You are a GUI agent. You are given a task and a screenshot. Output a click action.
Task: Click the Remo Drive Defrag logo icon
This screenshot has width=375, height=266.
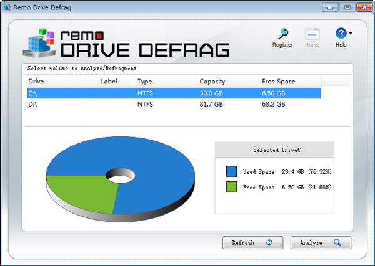39,43
